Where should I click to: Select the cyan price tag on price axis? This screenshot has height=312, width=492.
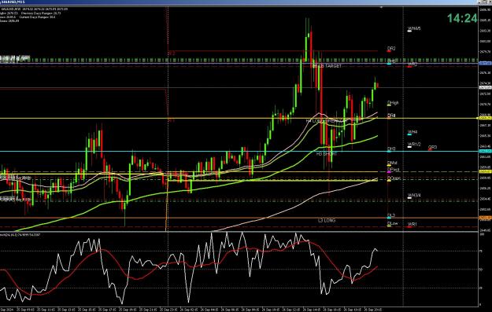pyautogui.click(x=486, y=152)
